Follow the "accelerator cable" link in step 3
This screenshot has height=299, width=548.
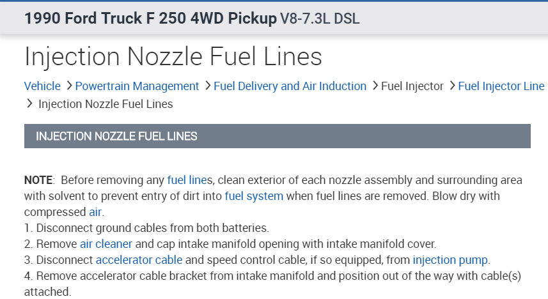tap(139, 260)
